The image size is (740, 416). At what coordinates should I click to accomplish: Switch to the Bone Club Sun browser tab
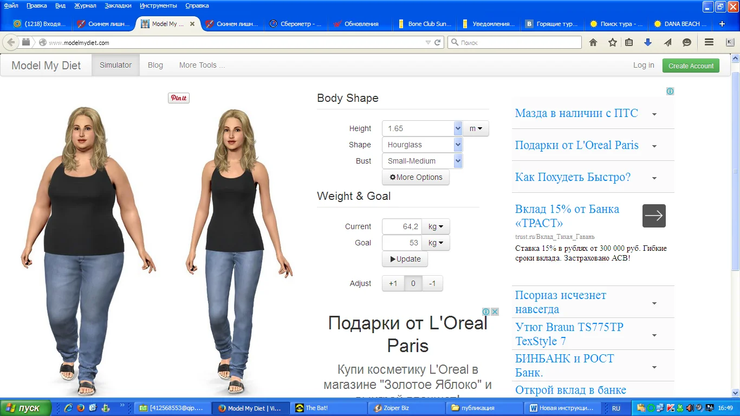tap(425, 24)
